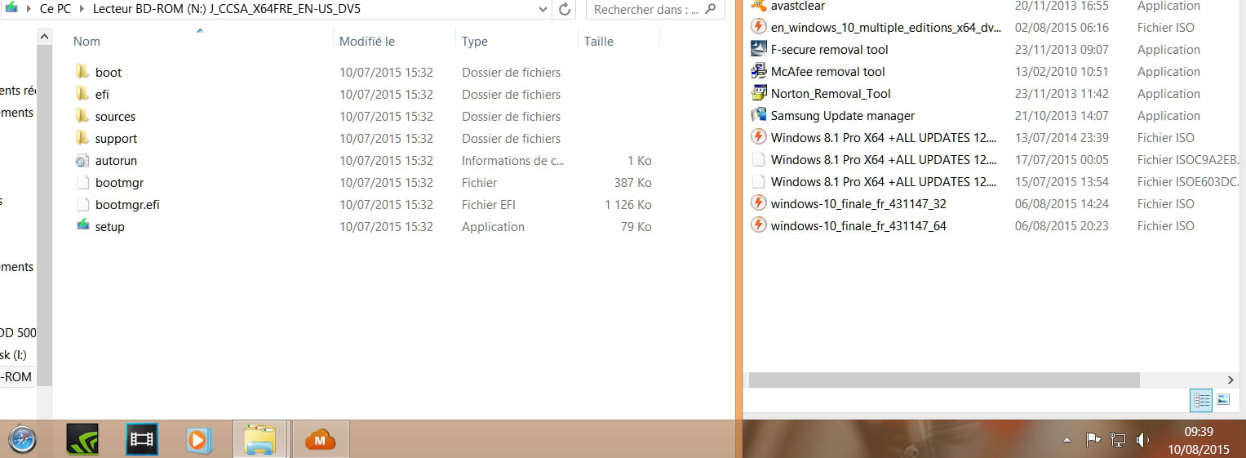Select the setup application icon
1246x458 pixels.
82,226
